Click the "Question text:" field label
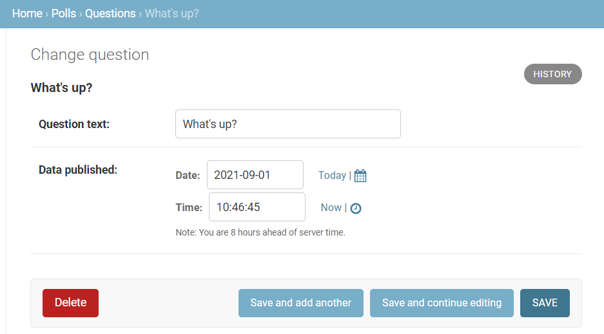 click(x=74, y=124)
